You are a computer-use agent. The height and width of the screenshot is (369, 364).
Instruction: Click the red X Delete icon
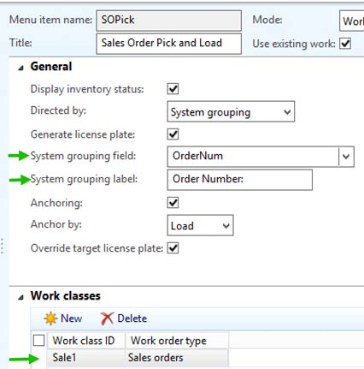(107, 318)
